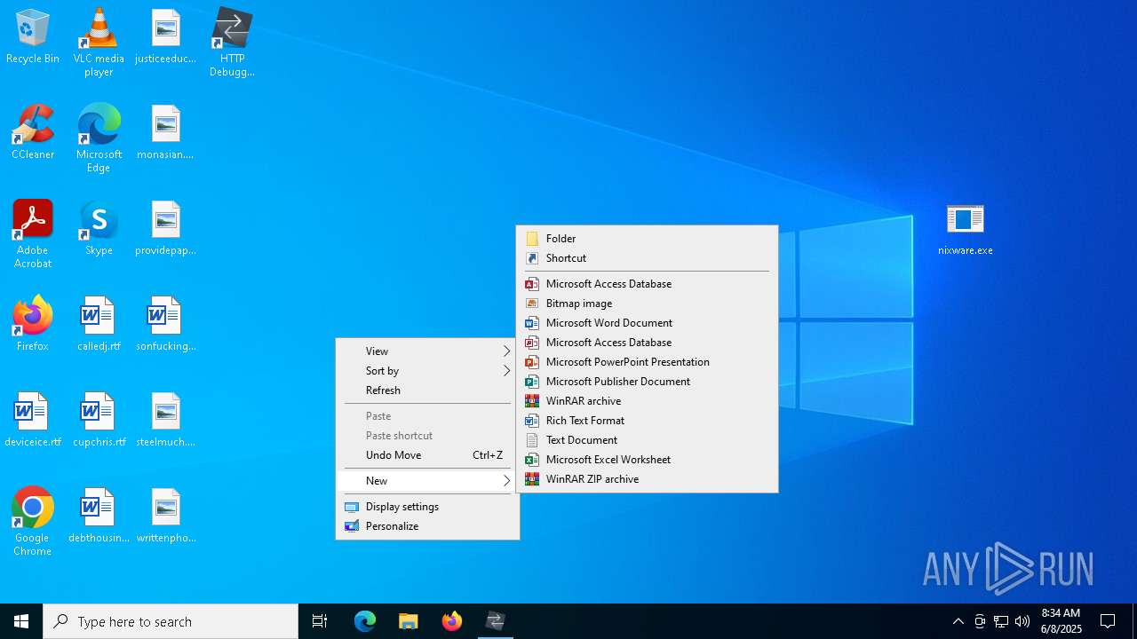Screen dimensions: 1137x639
Task: Create a new Microsoft PowerPoint Presentation
Action: point(647,362)
